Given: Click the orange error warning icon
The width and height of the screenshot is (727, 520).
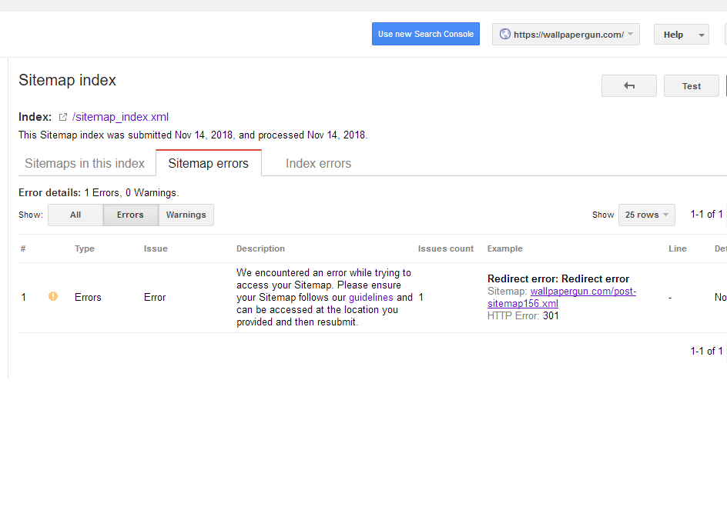Looking at the screenshot, I should pos(53,296).
